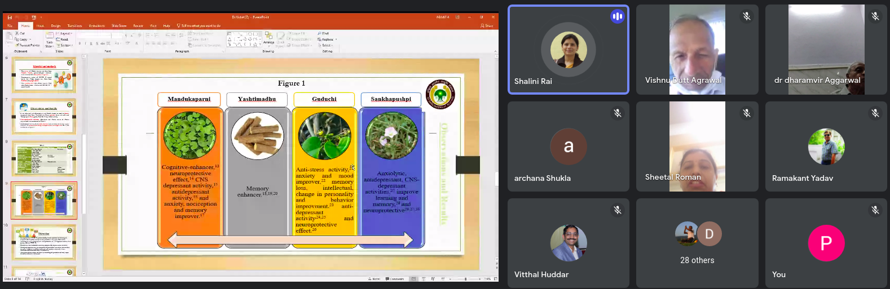Click the muted mic icon on dr dharamvir Aggarwal tile
890x289 pixels.
coord(875,16)
